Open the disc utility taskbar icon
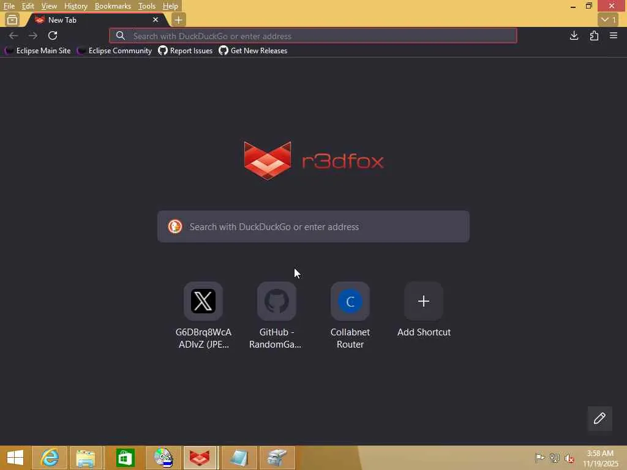 (163, 458)
